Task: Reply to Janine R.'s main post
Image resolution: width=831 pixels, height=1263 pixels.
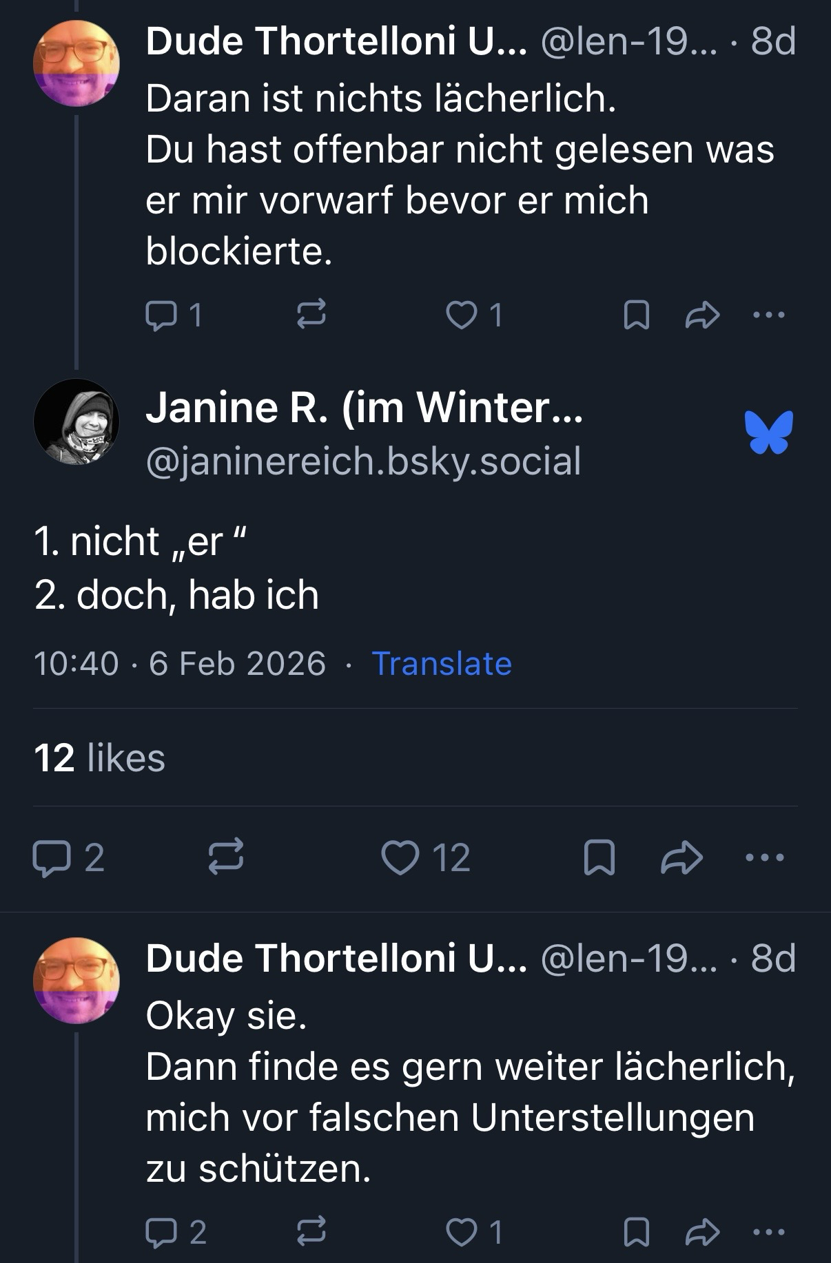Action: tap(50, 858)
